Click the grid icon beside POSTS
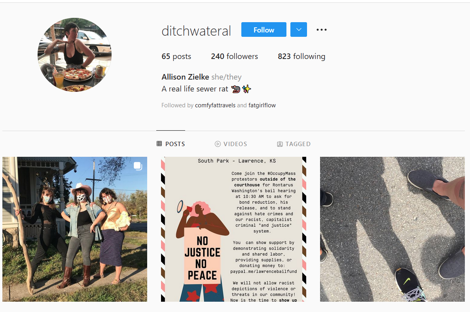Image resolution: width=470 pixels, height=312 pixels. 159,144
